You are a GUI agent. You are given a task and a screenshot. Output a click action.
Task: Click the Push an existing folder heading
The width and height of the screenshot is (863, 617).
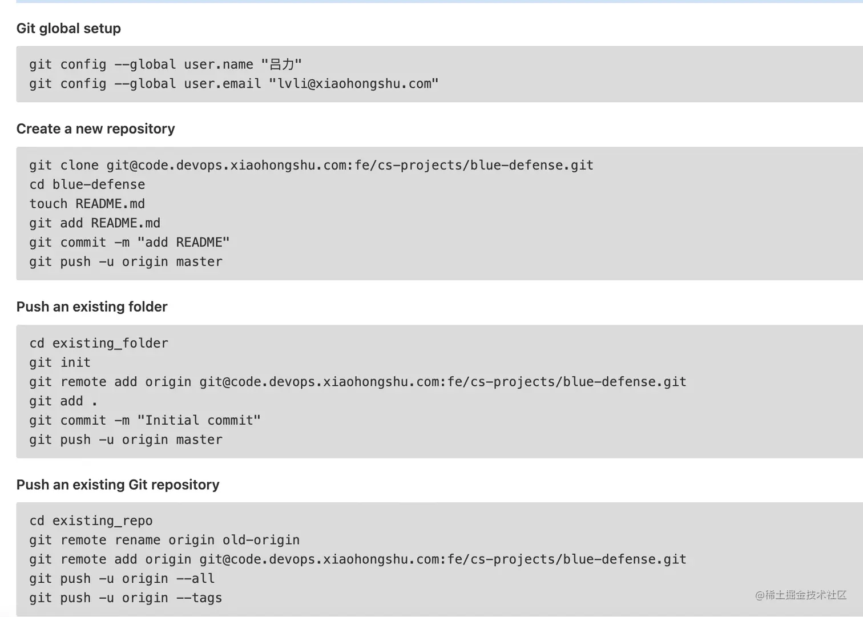[92, 307]
